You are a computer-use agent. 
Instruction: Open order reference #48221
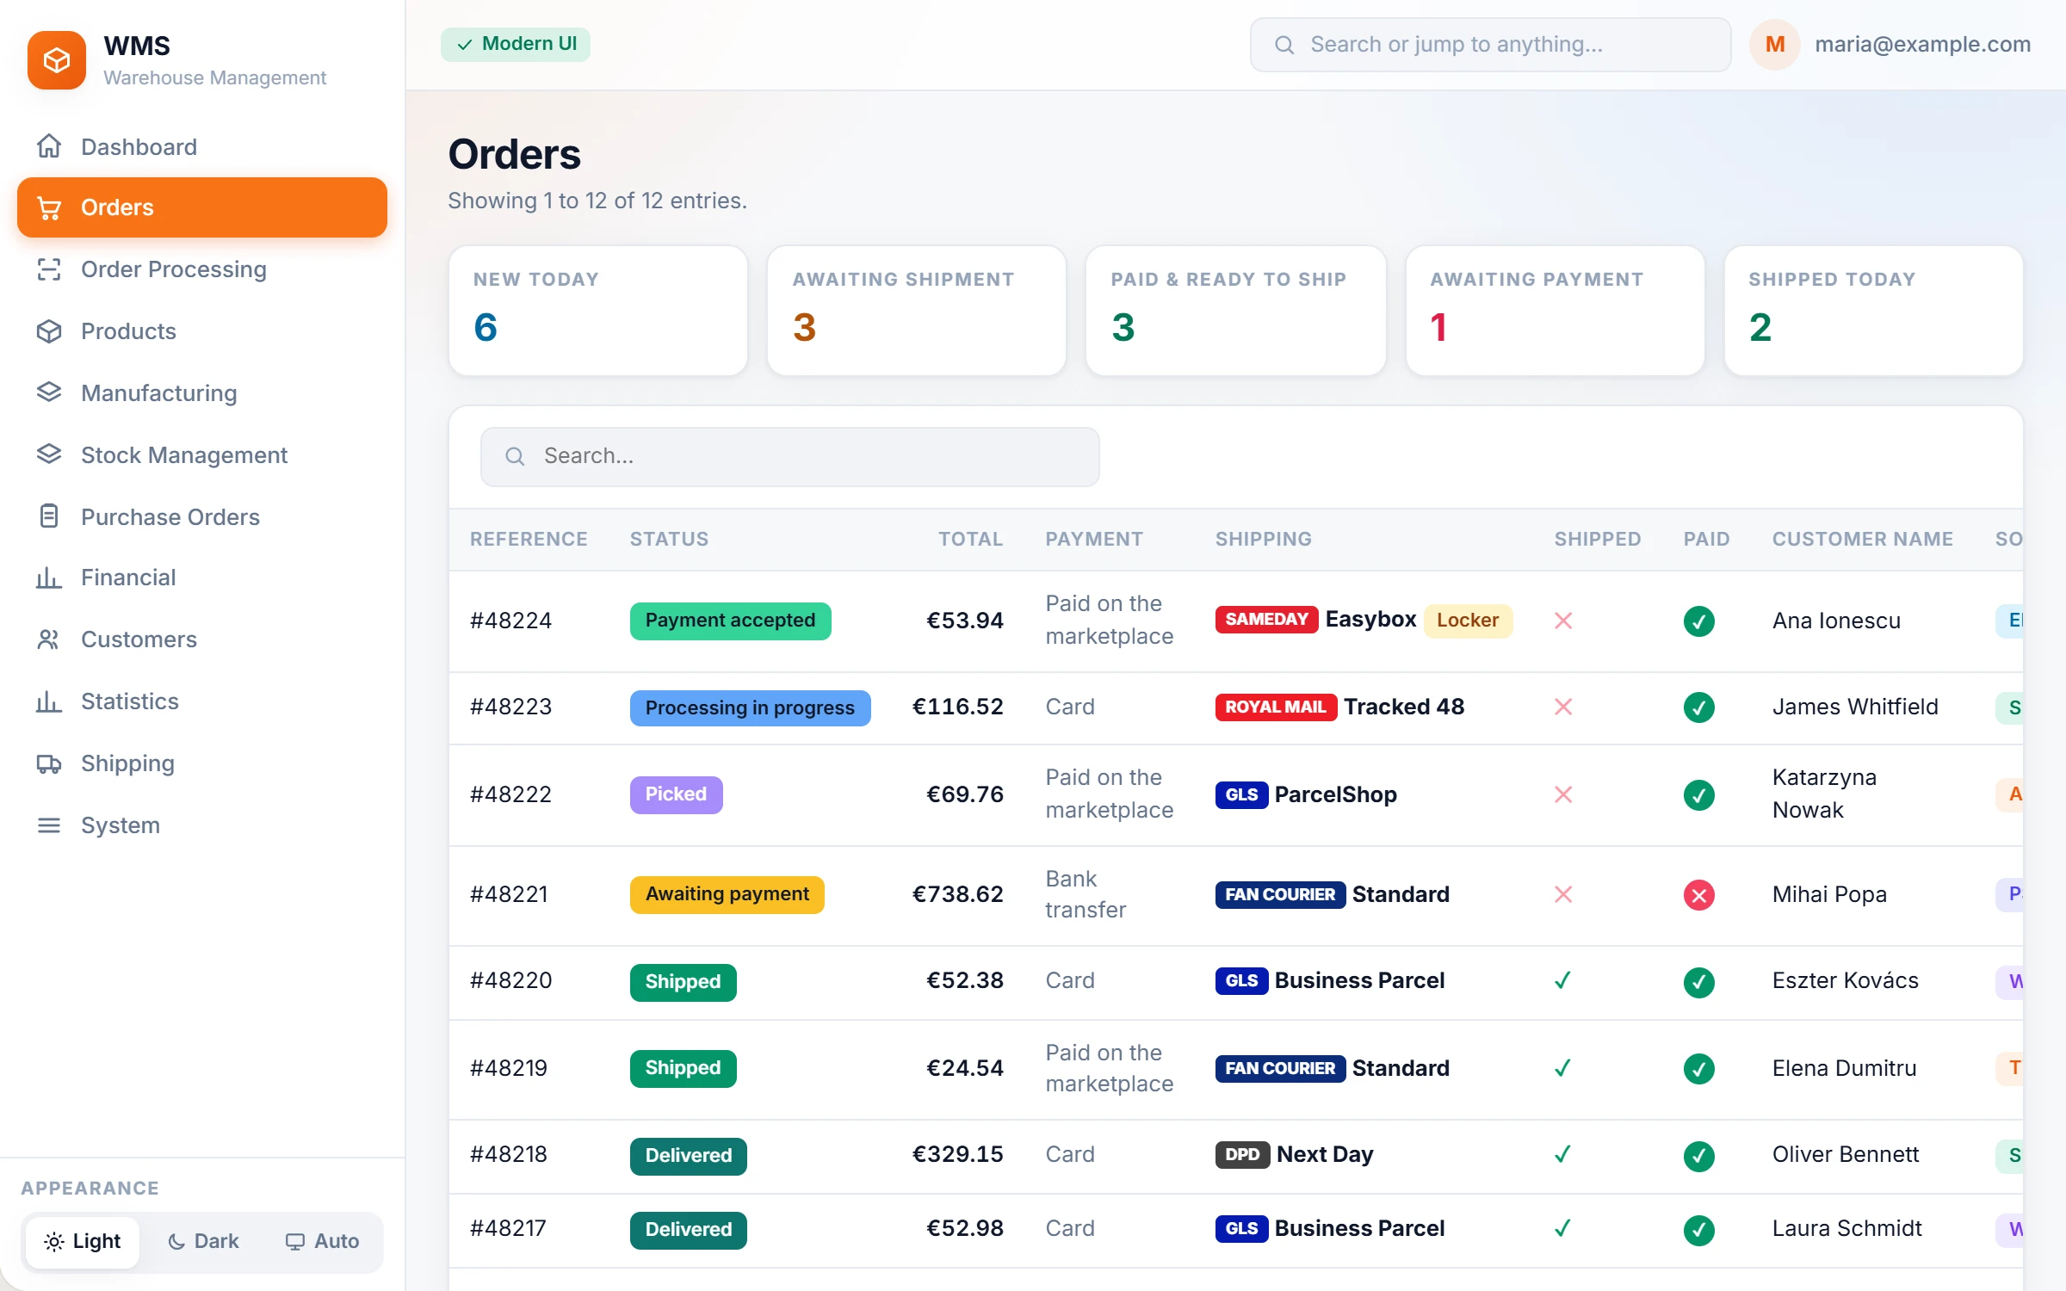[509, 894]
